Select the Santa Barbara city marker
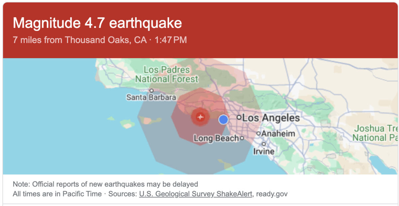The width and height of the screenshot is (399, 206). click(x=152, y=90)
